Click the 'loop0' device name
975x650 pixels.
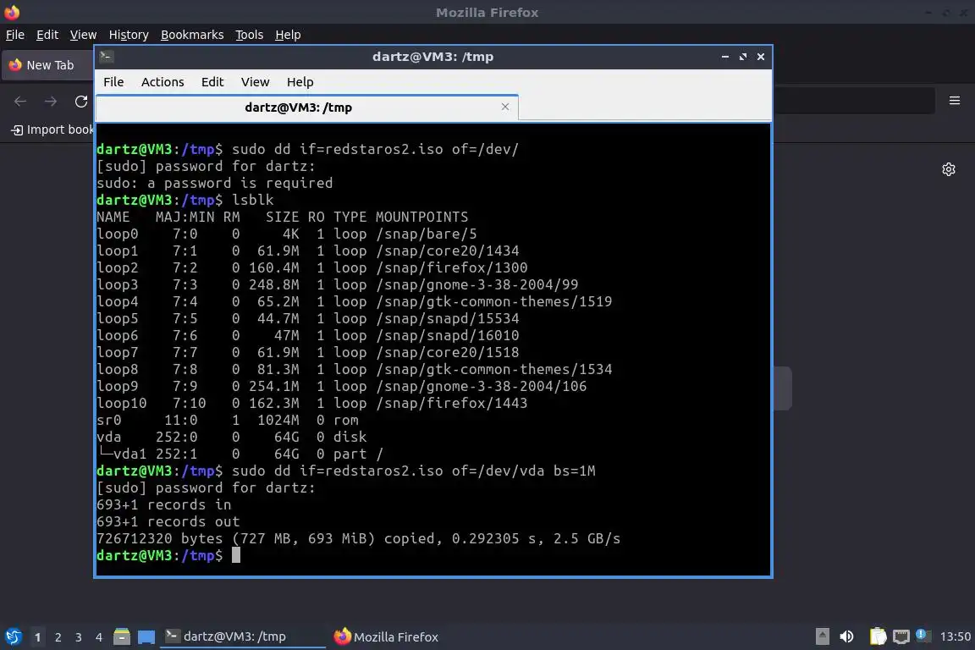coord(118,234)
